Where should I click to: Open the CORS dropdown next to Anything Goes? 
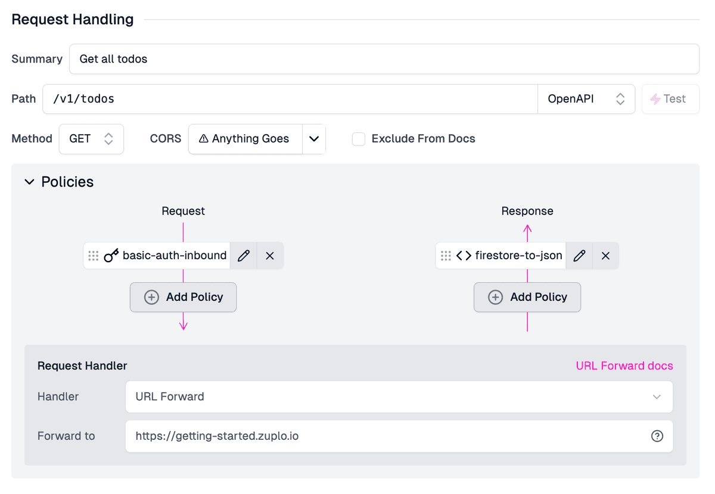pos(314,139)
